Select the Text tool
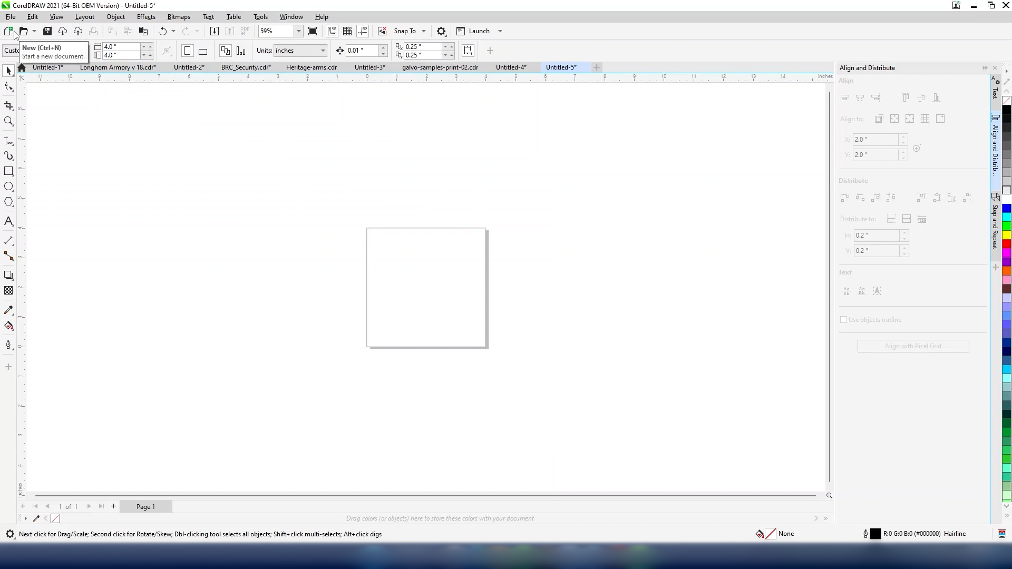The image size is (1012, 569). (x=8, y=221)
